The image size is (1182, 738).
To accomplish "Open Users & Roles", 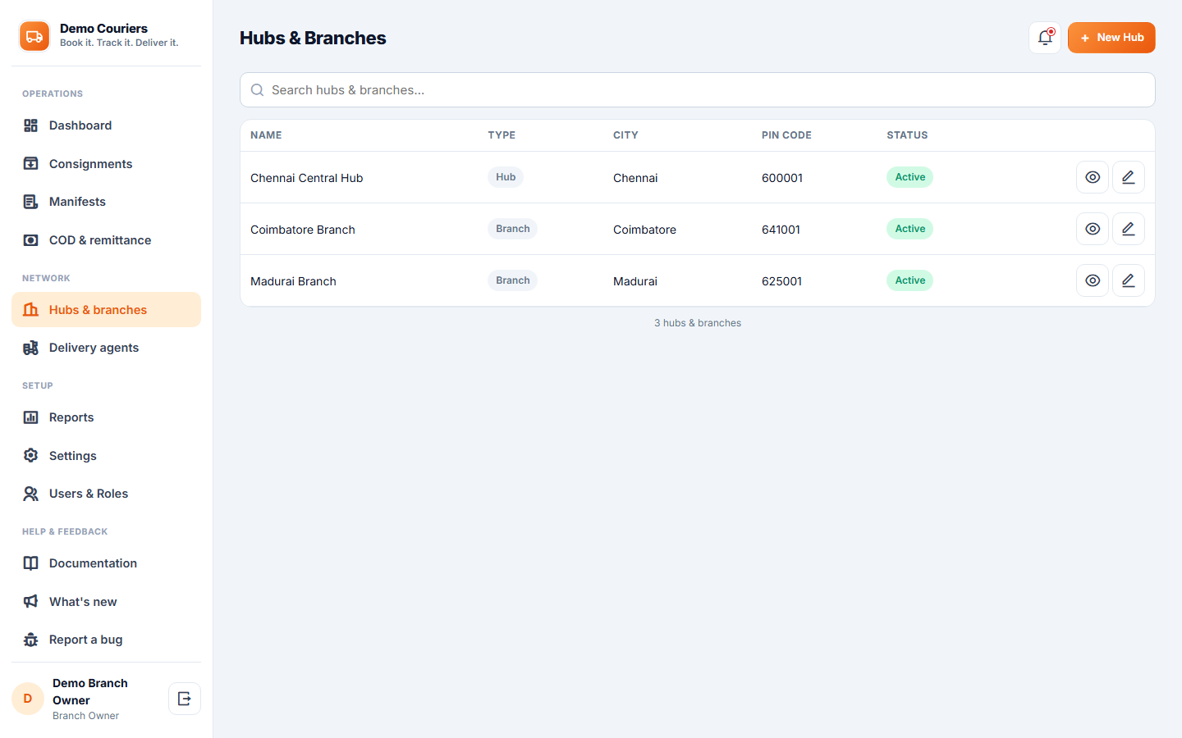I will pyautogui.click(x=106, y=494).
